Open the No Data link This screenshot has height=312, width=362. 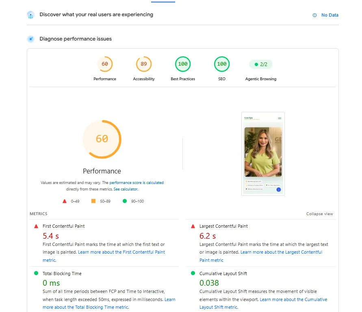(x=329, y=15)
